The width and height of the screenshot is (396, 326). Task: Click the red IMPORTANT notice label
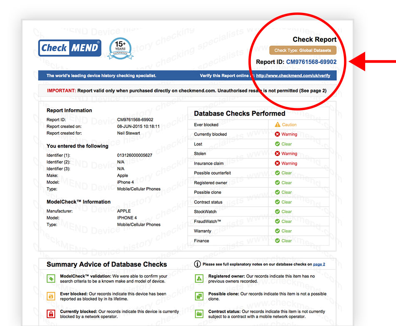pyautogui.click(x=61, y=90)
